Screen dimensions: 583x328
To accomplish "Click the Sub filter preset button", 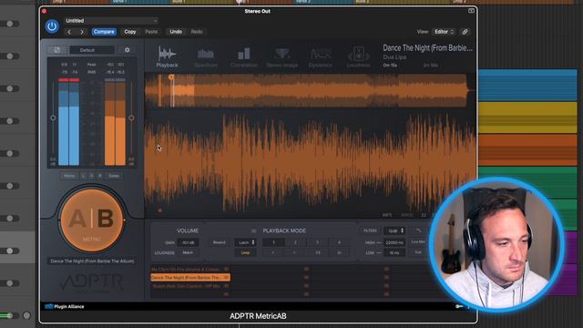I will [x=418, y=252].
